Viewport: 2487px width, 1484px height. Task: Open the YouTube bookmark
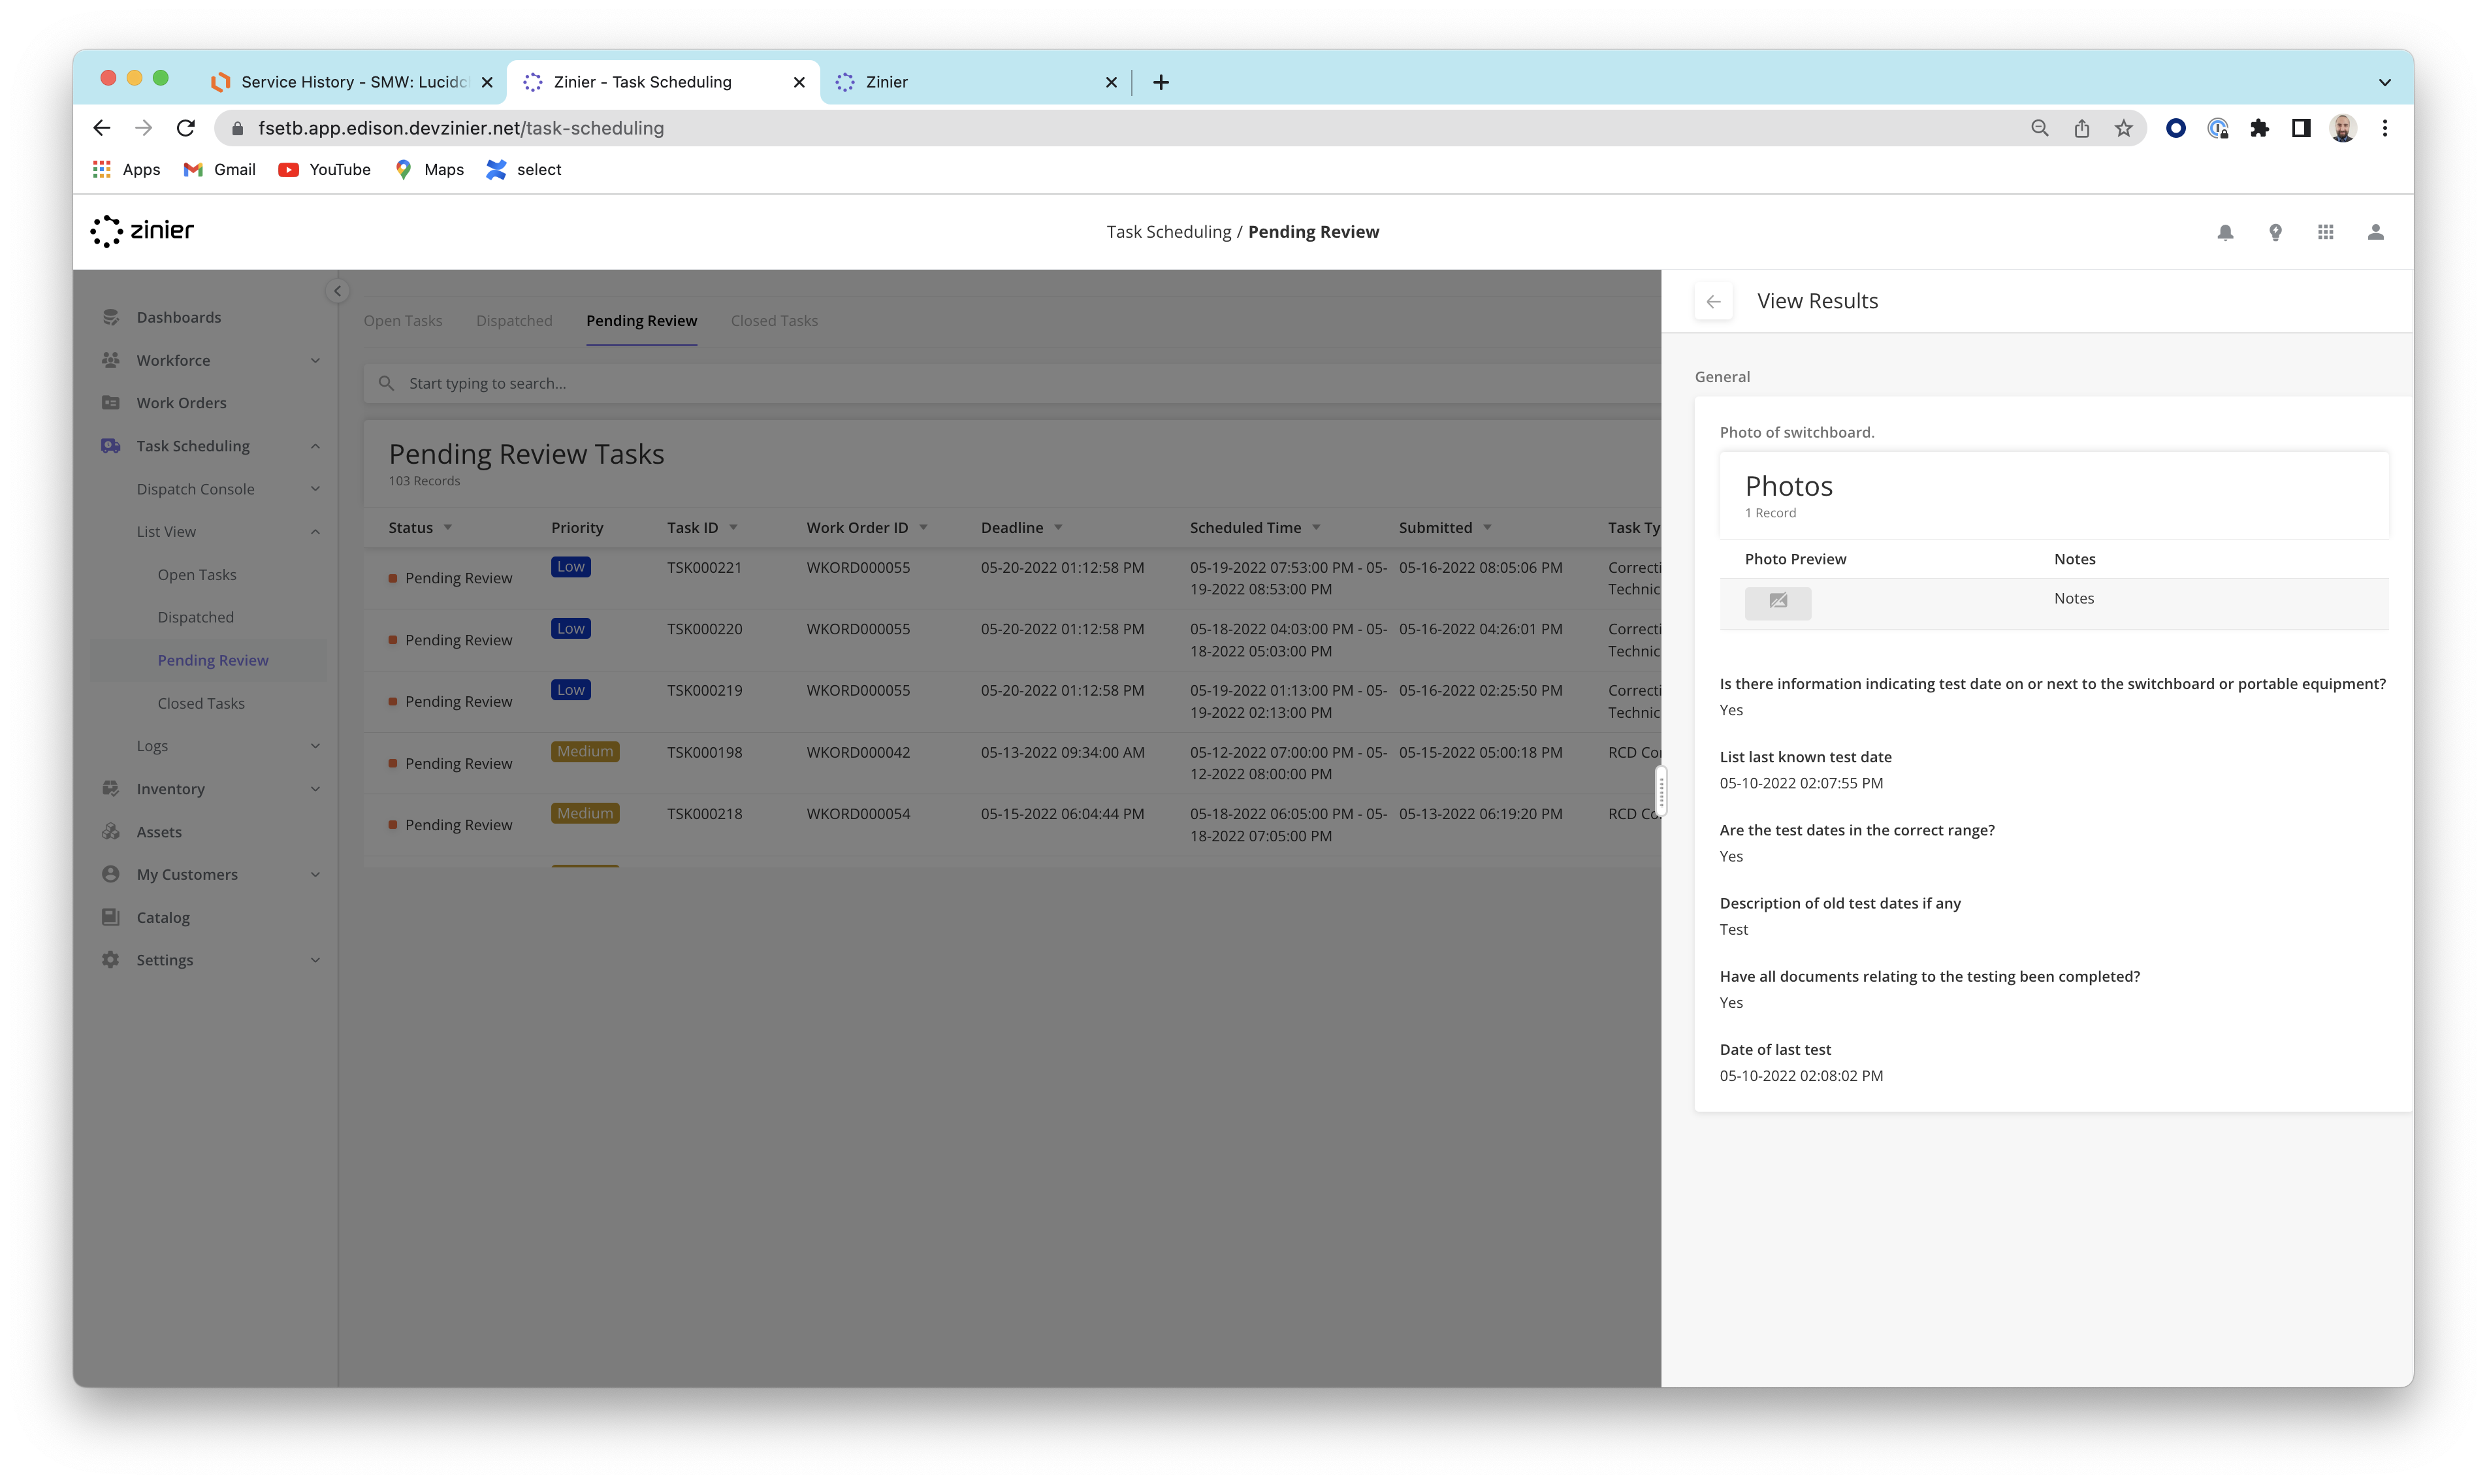click(324, 170)
